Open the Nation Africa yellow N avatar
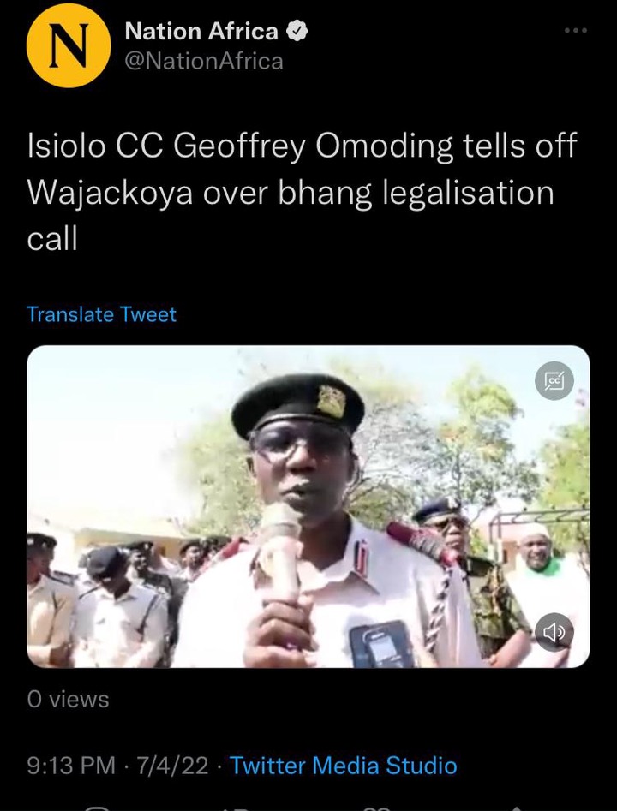 pyautogui.click(x=69, y=45)
